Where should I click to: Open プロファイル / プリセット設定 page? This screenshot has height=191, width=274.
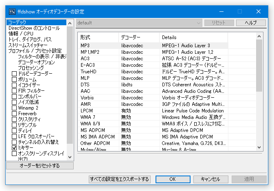pos(35,51)
